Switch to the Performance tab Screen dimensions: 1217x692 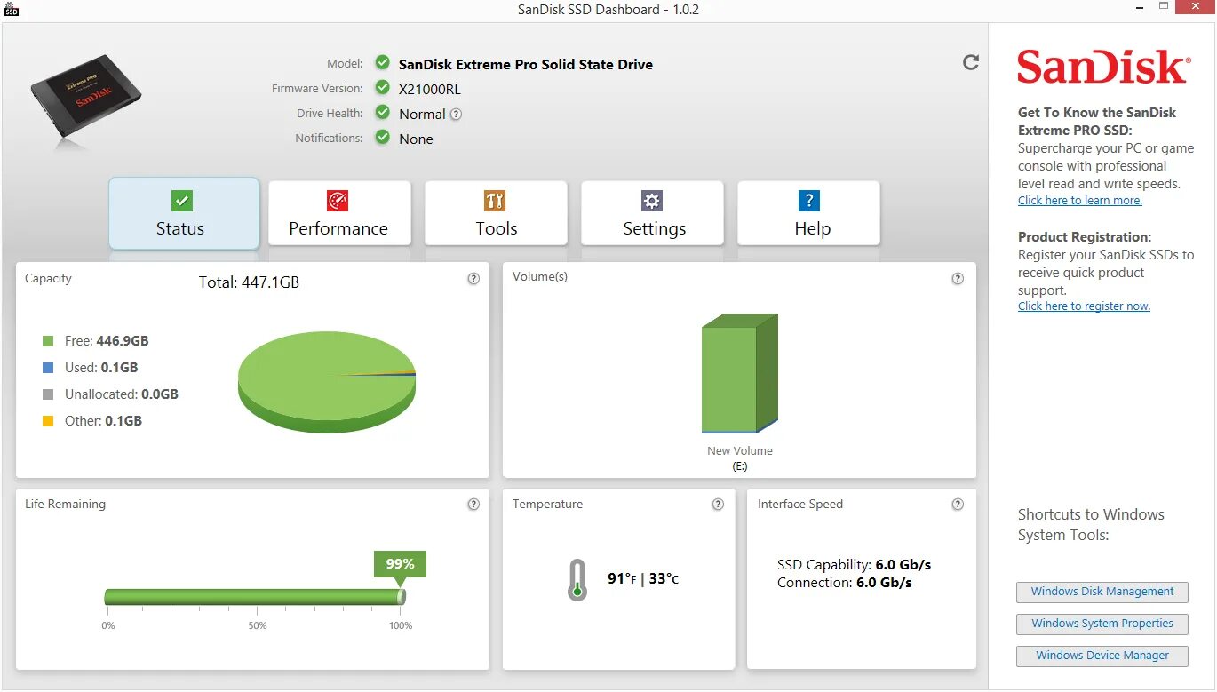point(339,213)
